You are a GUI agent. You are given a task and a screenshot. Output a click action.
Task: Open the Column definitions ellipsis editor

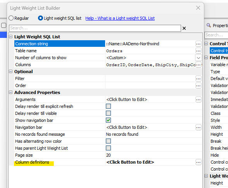199,162
